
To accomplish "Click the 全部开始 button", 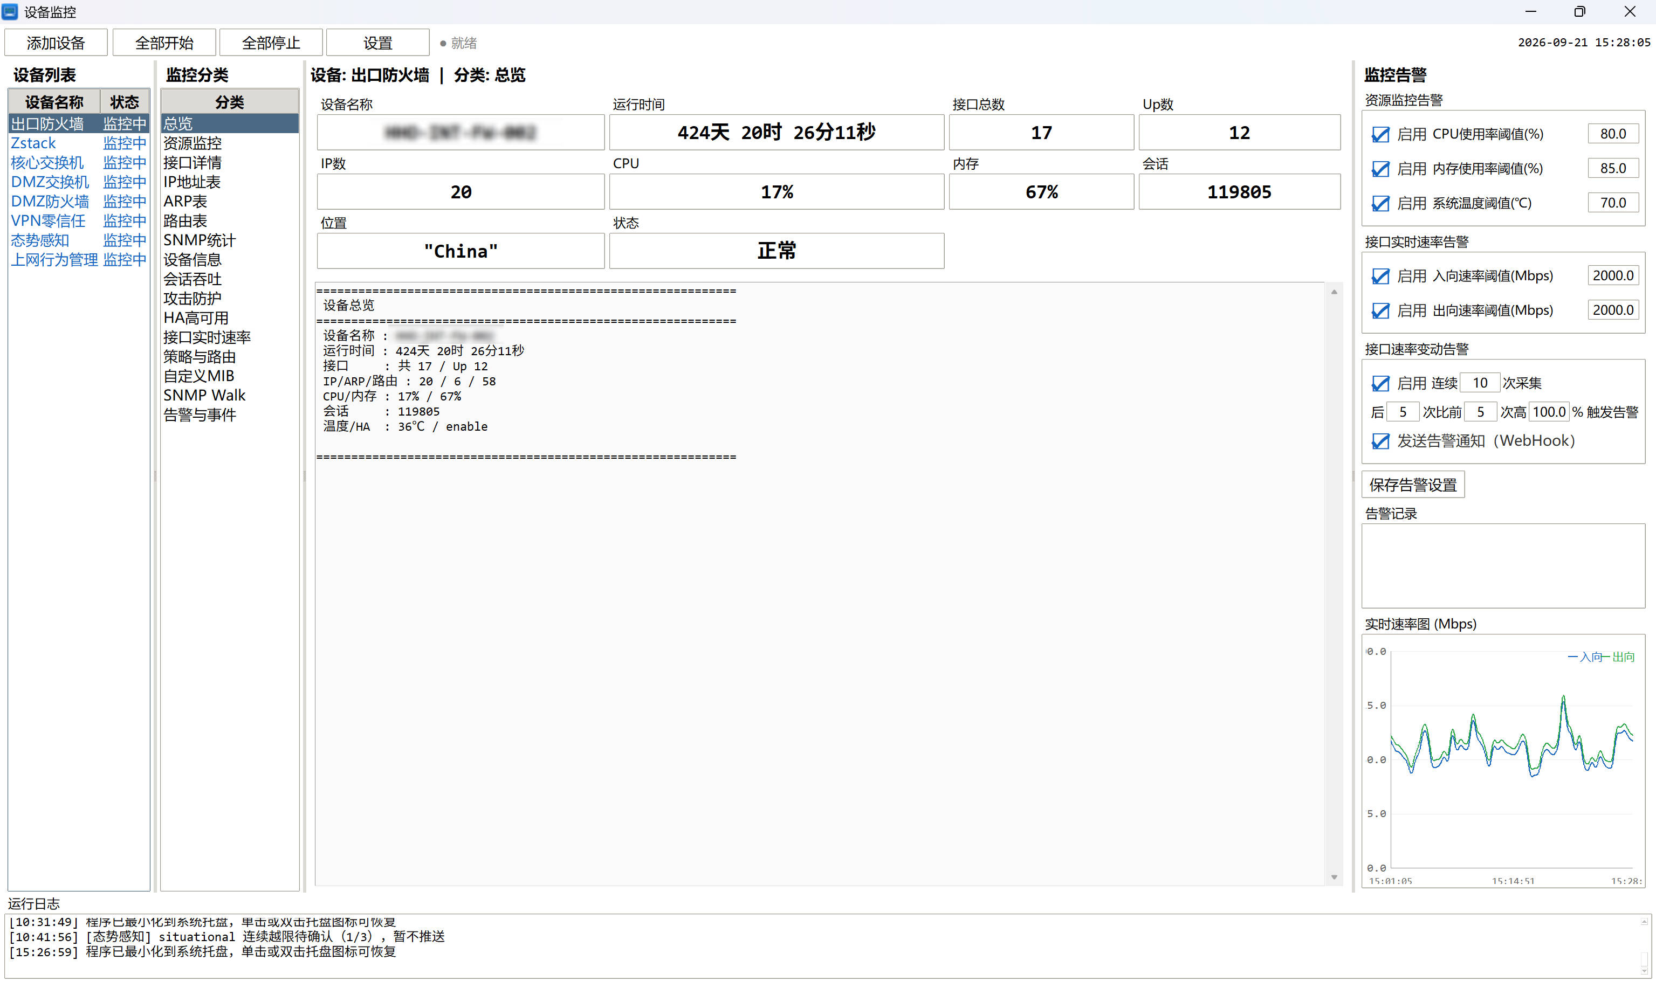I will click(x=164, y=43).
